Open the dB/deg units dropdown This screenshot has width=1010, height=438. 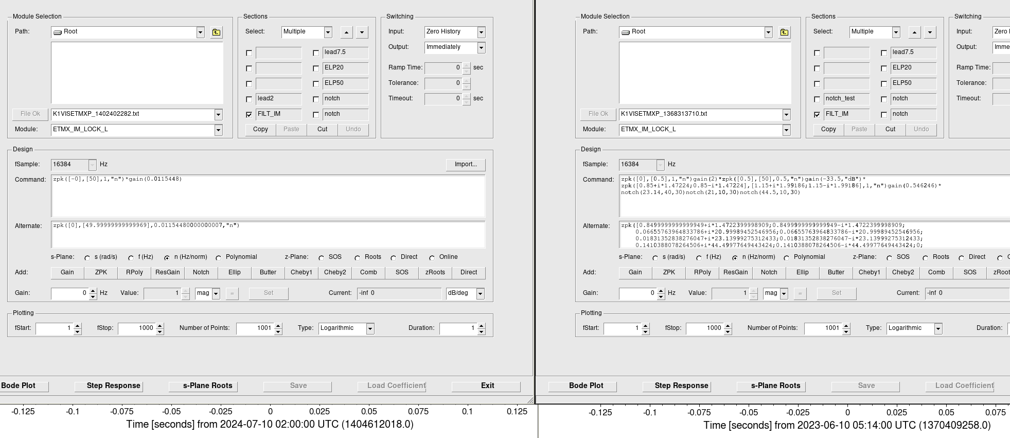pyautogui.click(x=480, y=293)
